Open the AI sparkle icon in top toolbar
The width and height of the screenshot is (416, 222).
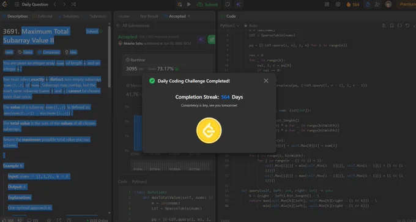click(238, 4)
